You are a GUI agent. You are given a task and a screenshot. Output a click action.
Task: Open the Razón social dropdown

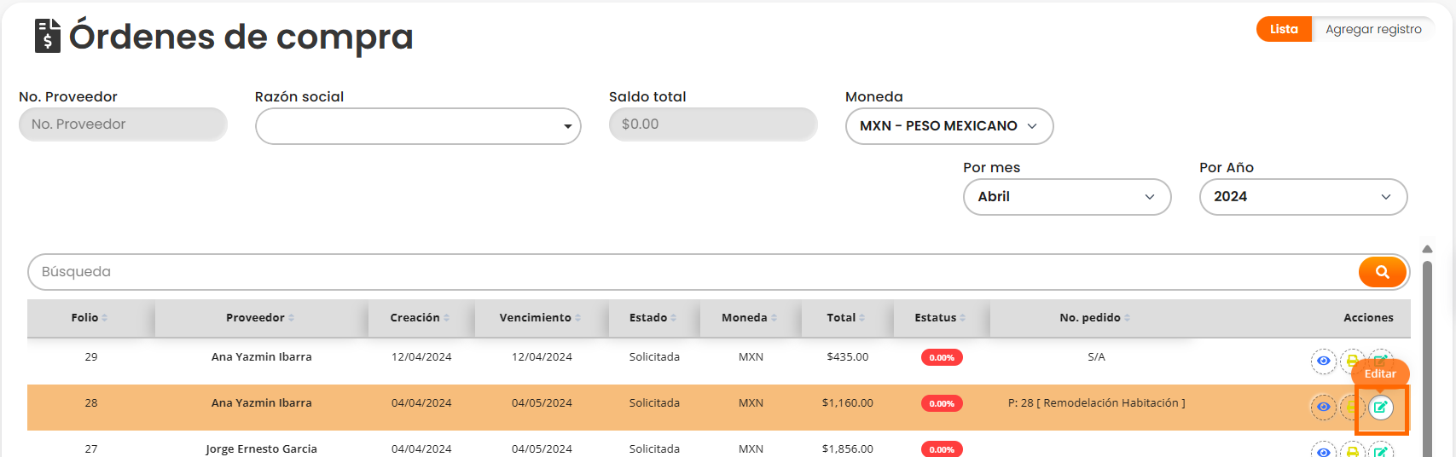click(x=418, y=126)
